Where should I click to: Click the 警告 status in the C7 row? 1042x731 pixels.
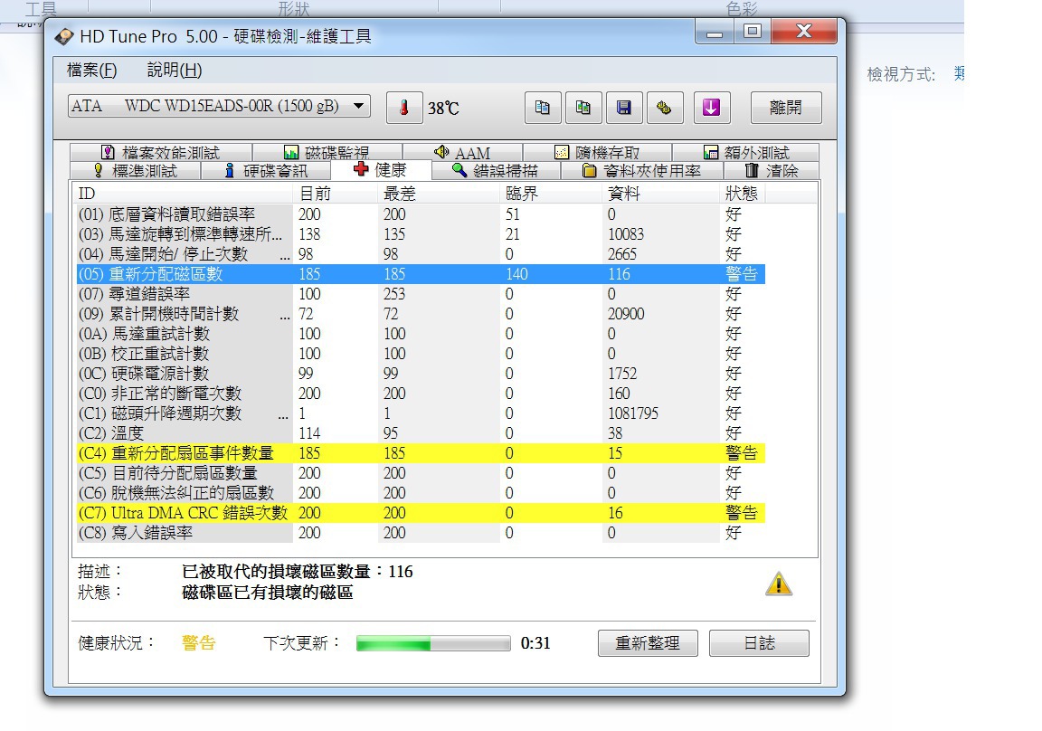coord(741,513)
